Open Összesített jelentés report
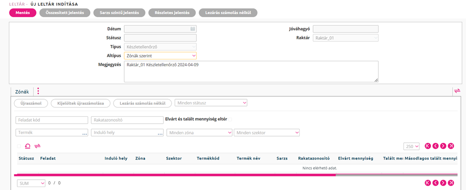This screenshot has width=466, height=190. click(x=65, y=13)
